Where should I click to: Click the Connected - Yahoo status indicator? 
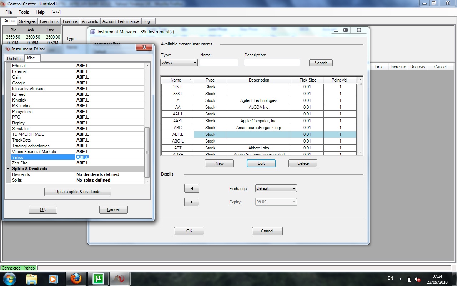(19, 268)
